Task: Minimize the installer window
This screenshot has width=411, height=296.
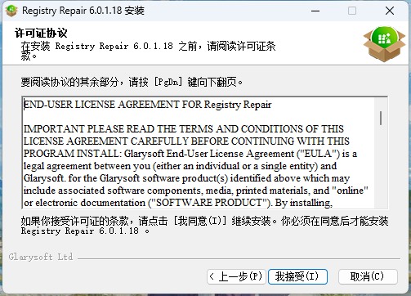Action: pyautogui.click(x=315, y=11)
